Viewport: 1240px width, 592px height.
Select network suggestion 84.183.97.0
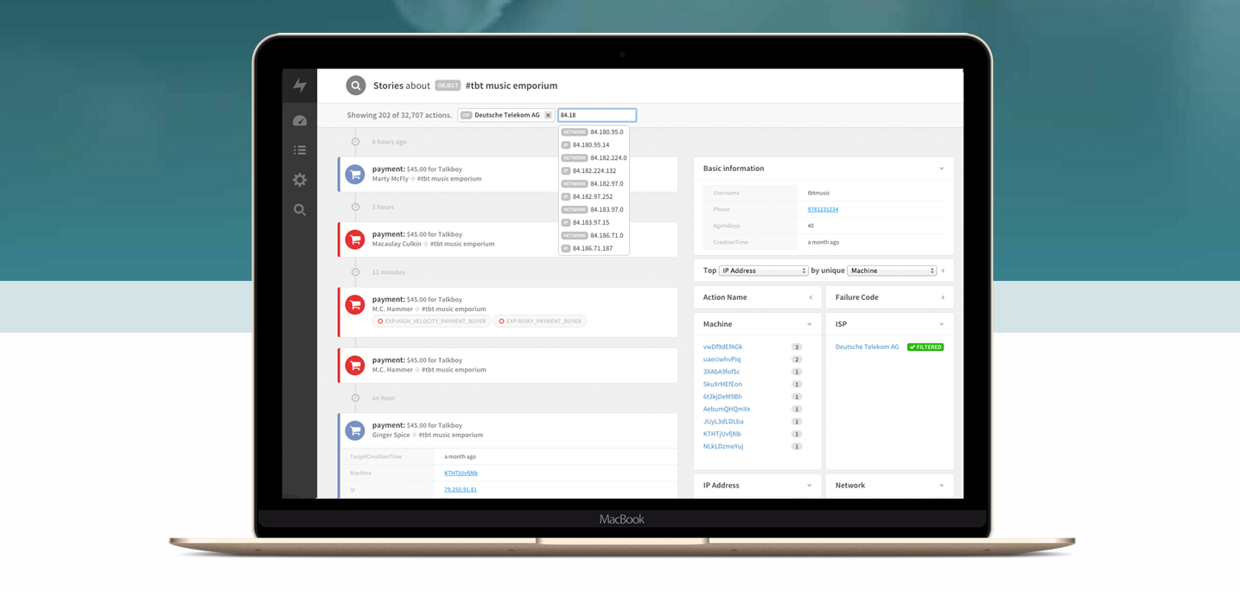(x=595, y=210)
